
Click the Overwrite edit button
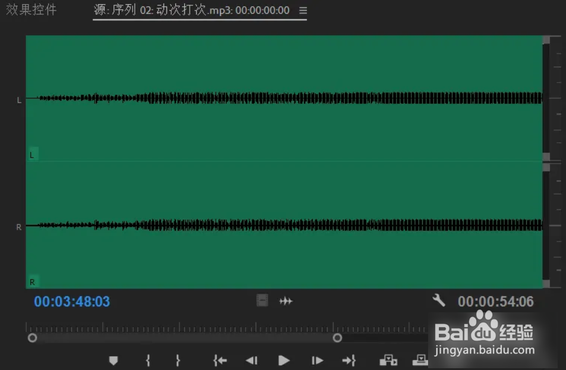pyautogui.click(x=420, y=360)
